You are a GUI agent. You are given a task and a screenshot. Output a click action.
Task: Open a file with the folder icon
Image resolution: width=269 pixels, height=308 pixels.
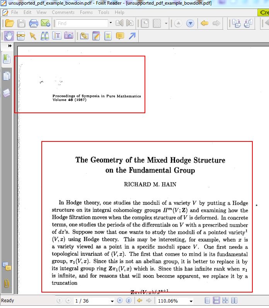pos(9,23)
